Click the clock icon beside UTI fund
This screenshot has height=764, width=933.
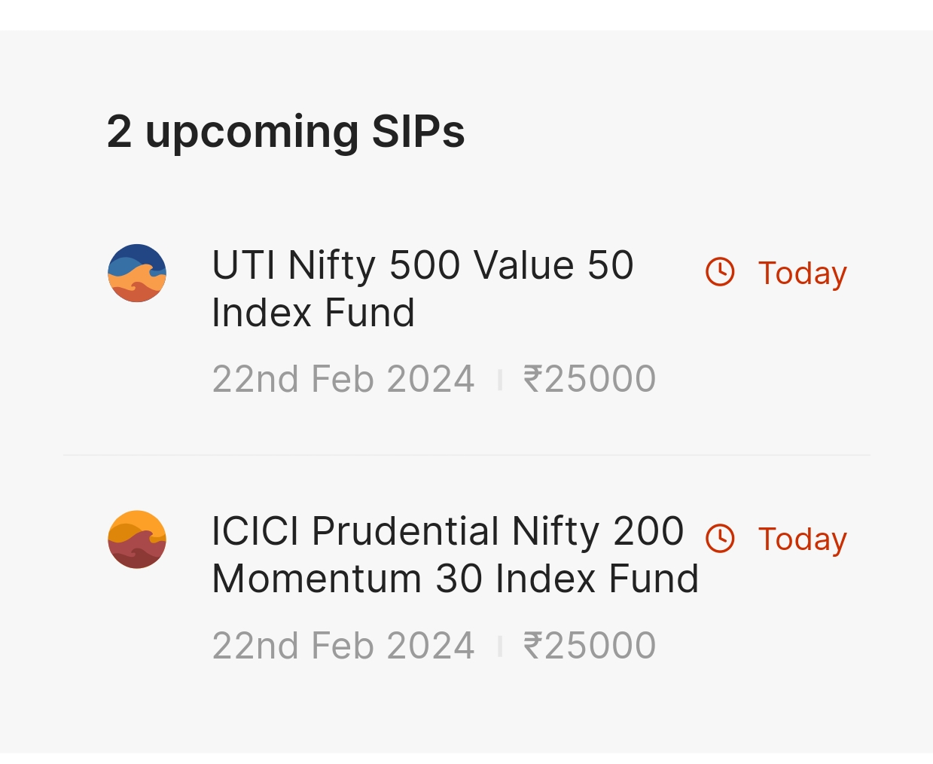tap(720, 272)
